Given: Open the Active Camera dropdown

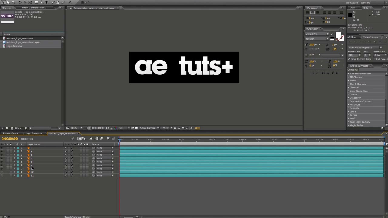Looking at the screenshot, I should point(149,128).
